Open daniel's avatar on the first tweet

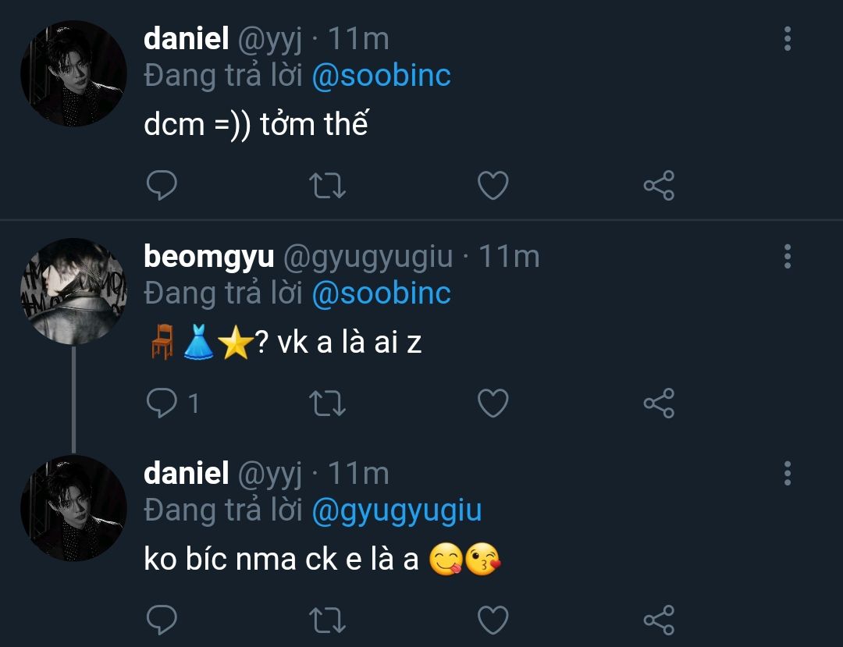pos(73,74)
